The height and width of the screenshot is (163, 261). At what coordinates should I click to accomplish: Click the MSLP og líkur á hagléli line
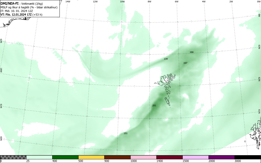29,7
